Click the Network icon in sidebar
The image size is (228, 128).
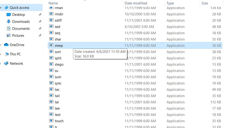coord(6,63)
